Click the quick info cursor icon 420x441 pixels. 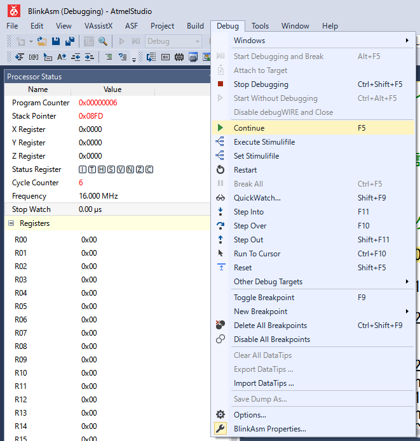(x=48, y=57)
